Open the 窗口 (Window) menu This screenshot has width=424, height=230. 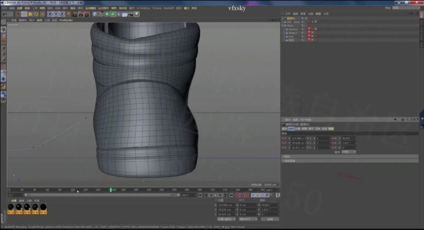187,8
